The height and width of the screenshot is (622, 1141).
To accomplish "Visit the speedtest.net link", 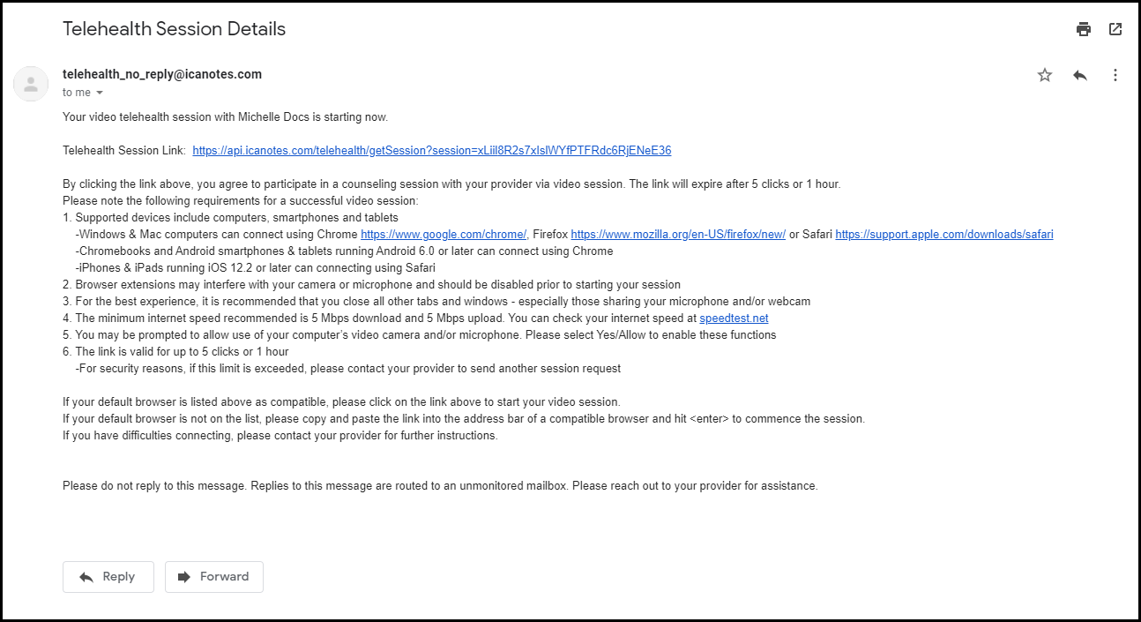I will click(734, 318).
